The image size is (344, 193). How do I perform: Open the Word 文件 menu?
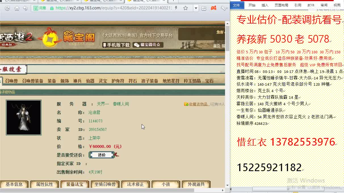(236, 5)
